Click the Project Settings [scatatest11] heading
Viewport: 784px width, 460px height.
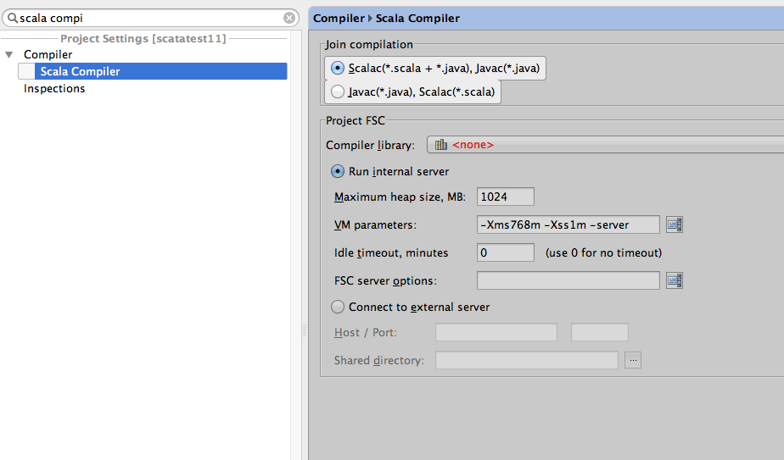143,38
